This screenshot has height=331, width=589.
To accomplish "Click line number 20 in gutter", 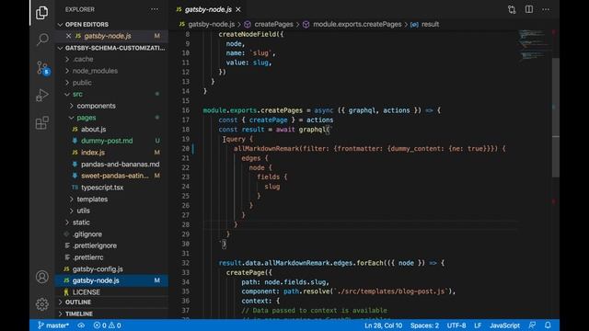I will (x=186, y=149).
